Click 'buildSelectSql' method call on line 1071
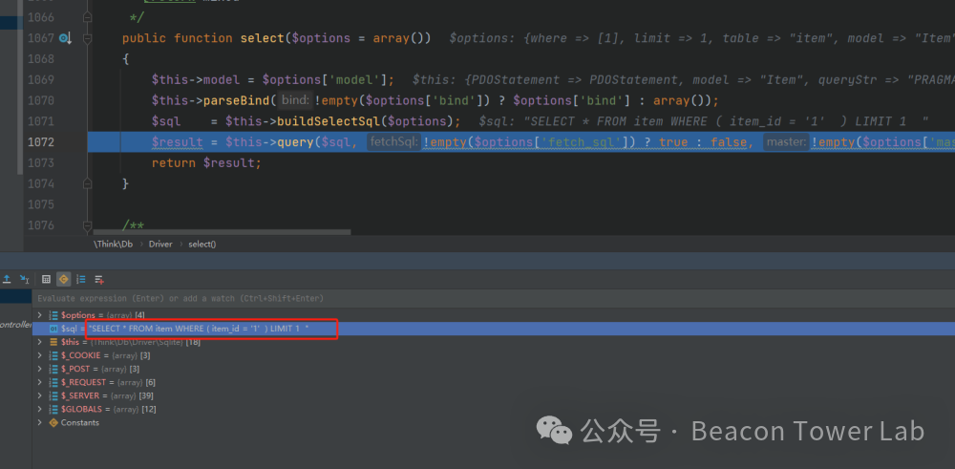The width and height of the screenshot is (955, 469). click(329, 121)
